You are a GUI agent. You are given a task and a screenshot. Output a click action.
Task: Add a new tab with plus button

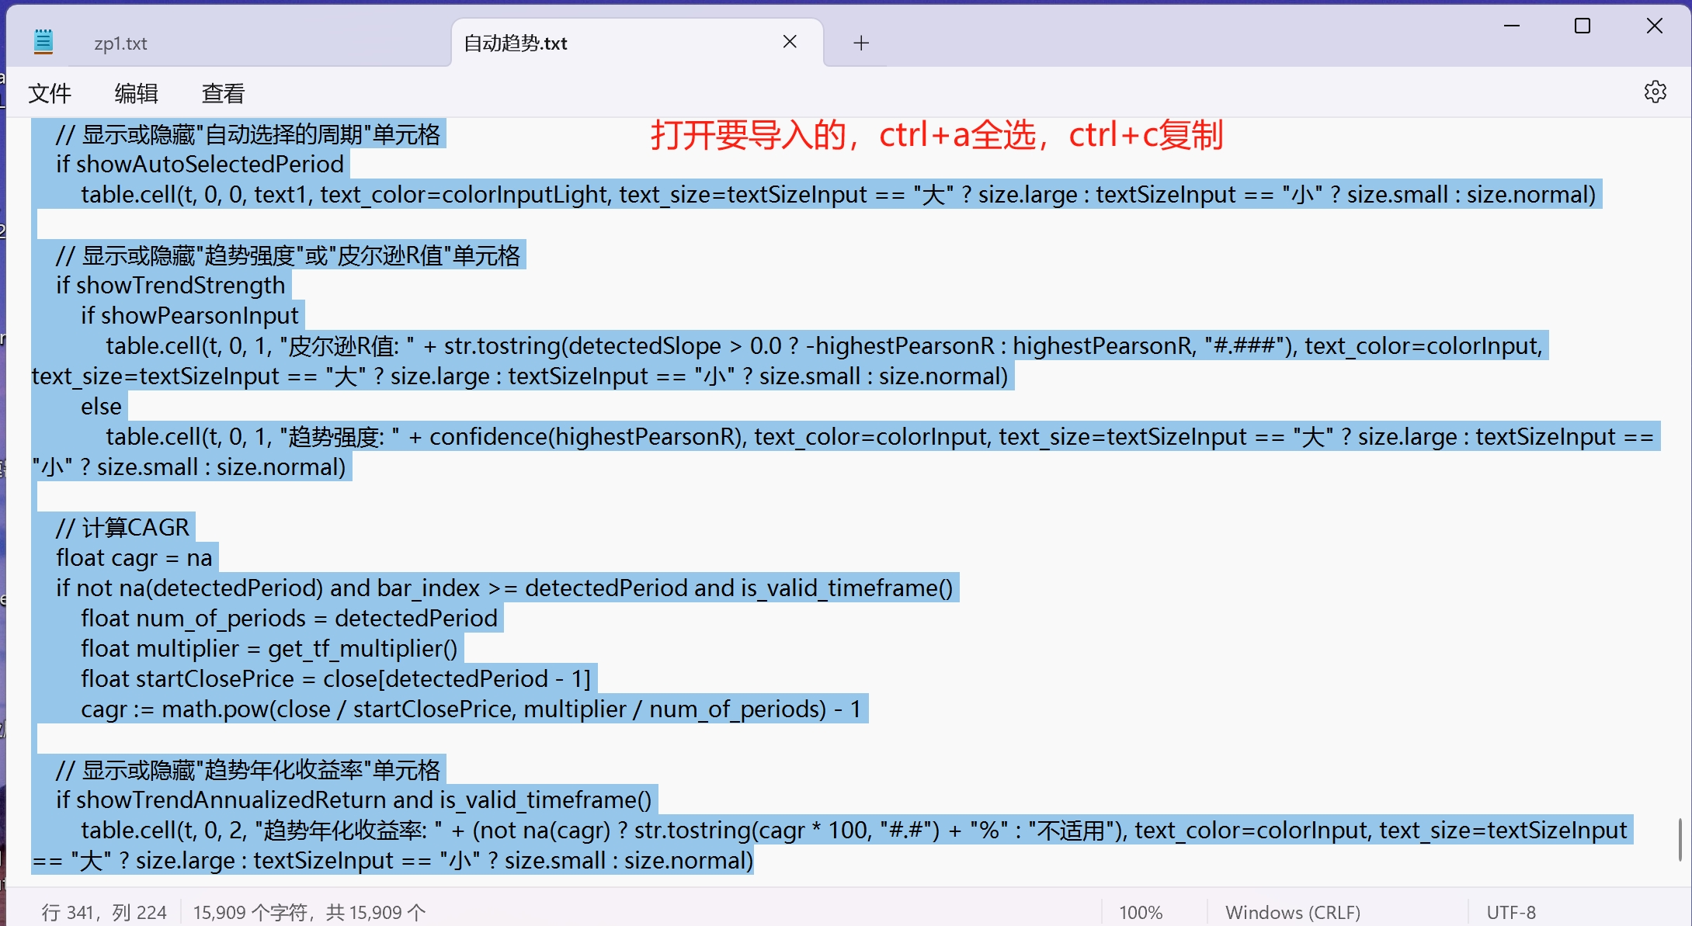point(860,43)
